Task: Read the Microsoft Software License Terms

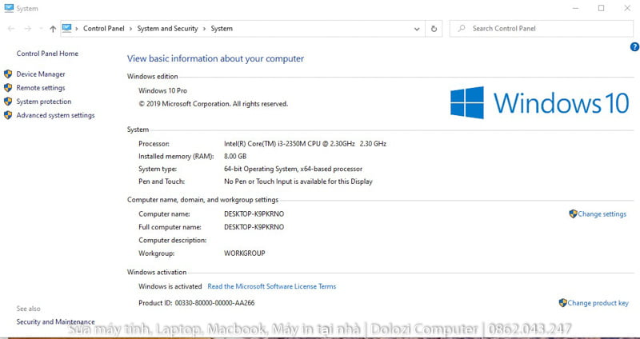Action: [x=272, y=286]
